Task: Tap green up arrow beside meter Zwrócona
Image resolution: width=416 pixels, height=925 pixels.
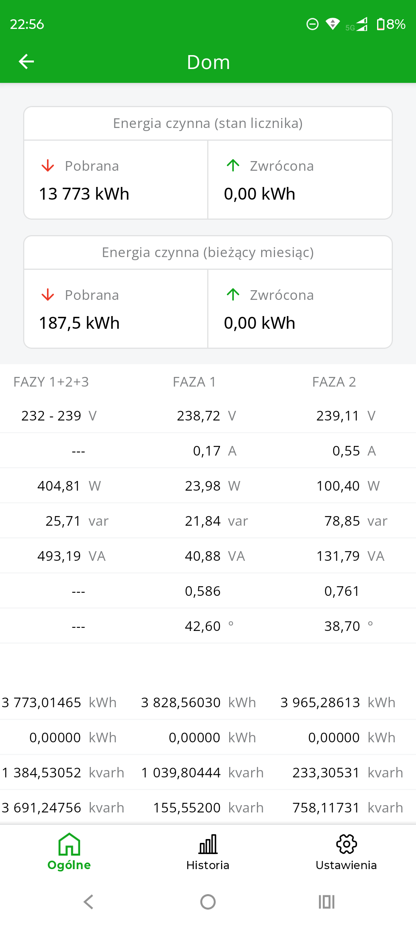Action: (x=233, y=165)
